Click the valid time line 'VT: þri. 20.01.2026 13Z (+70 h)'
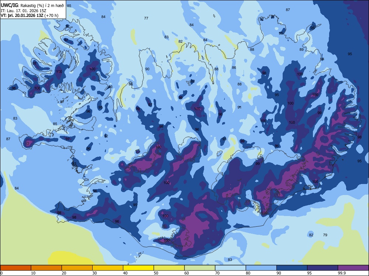This screenshot has width=369, height=276. 30,15
